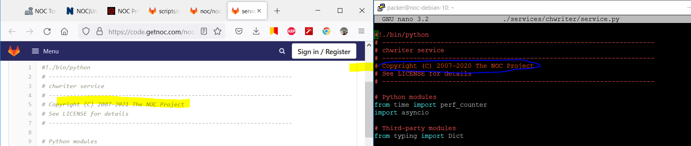
Task: Go back to previous page
Action: click(12, 32)
